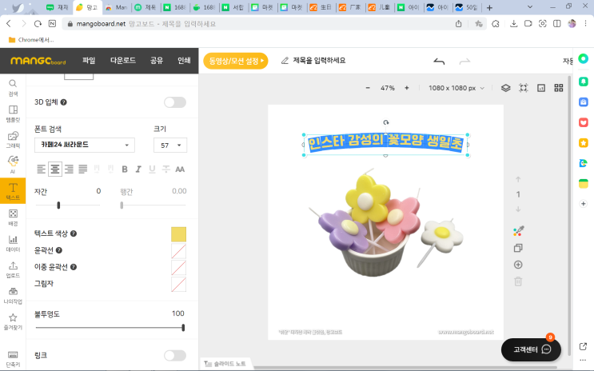Open the font size 57 dropdown
The height and width of the screenshot is (371, 594).
[170, 146]
